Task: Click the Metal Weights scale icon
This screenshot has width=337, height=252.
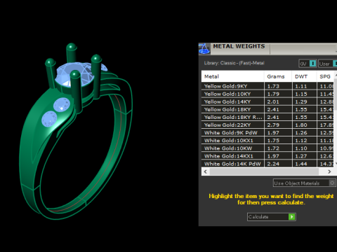Action: point(204,49)
